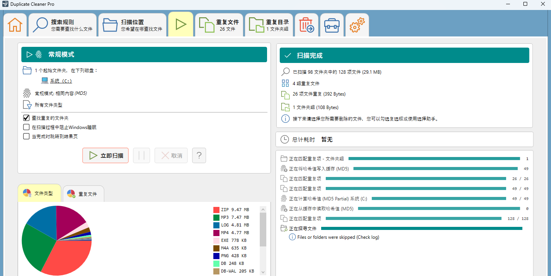Uncheck 查找重复的文件夹 option
Image resolution: width=551 pixels, height=276 pixels.
tap(26, 117)
